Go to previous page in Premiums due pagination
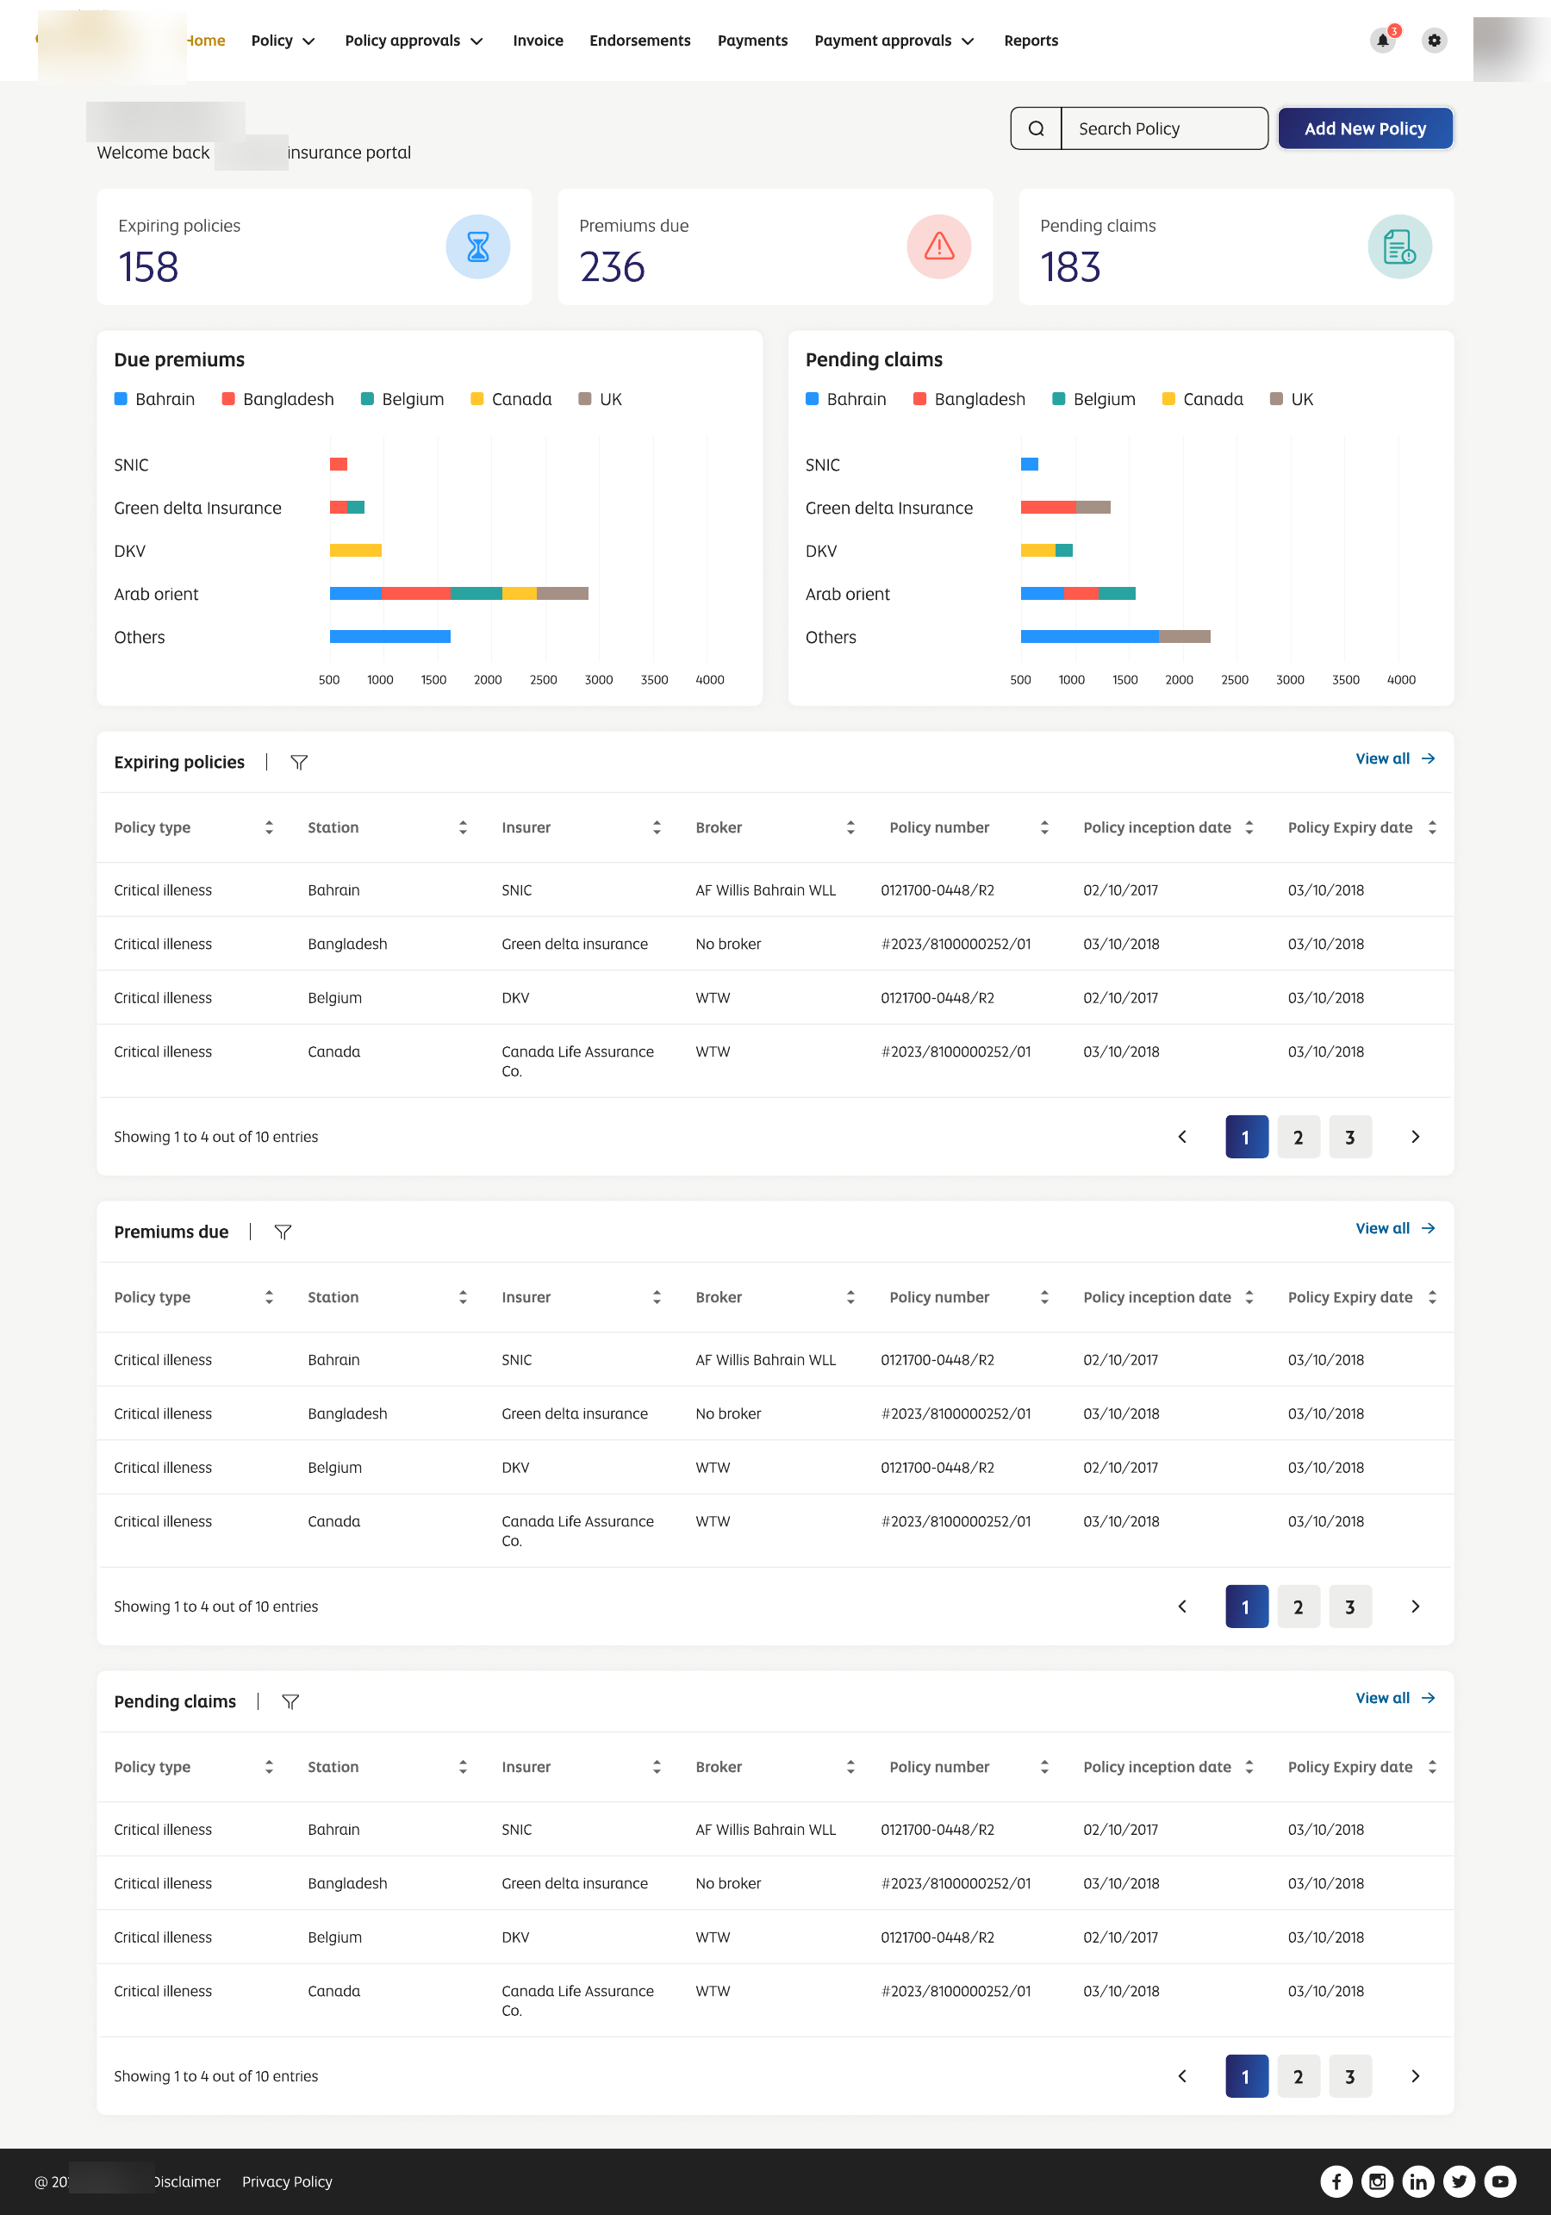This screenshot has width=1551, height=2215. coord(1182,1607)
